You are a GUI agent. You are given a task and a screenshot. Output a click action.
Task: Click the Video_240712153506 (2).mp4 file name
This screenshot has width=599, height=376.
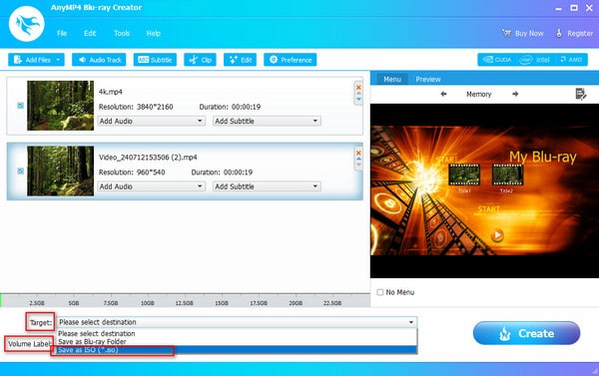pos(148,158)
